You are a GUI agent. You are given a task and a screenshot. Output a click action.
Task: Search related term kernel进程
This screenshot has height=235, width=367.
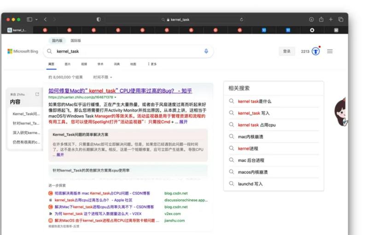point(248,148)
